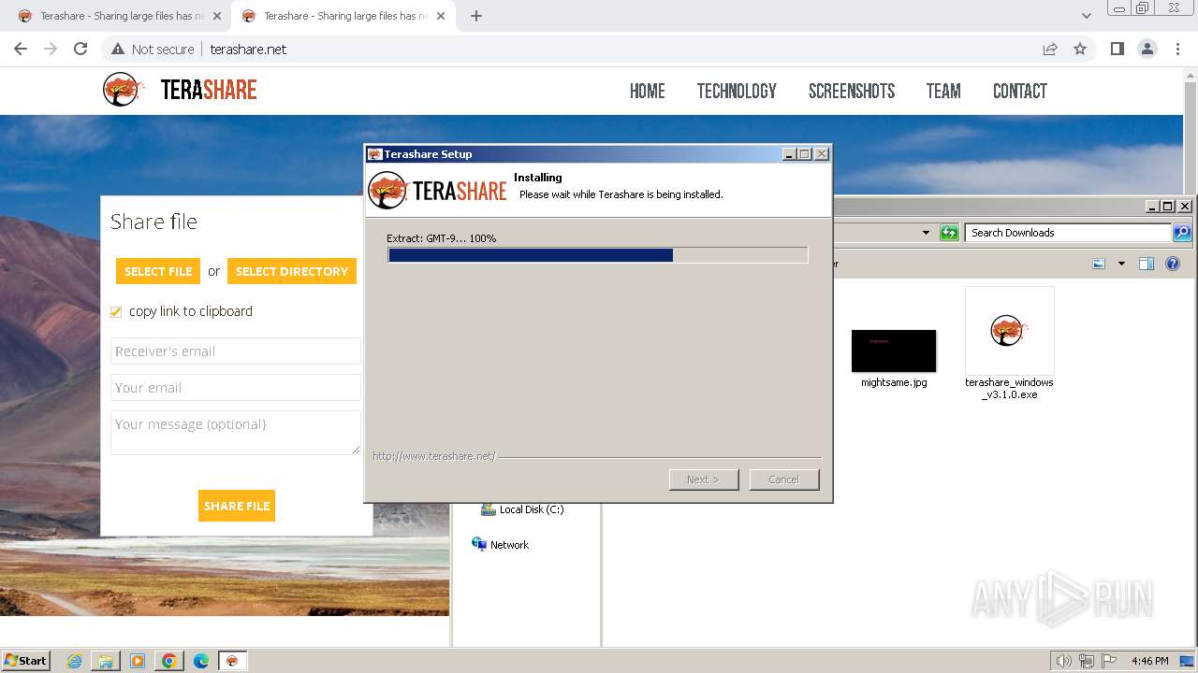Click the Explorer search magnifier button

click(x=1182, y=233)
